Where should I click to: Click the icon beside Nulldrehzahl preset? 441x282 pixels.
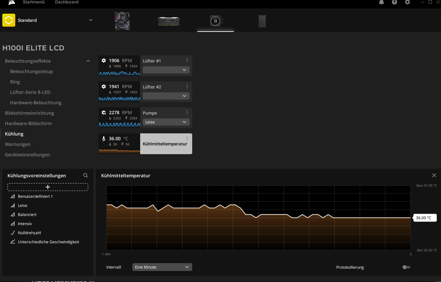coord(13,233)
